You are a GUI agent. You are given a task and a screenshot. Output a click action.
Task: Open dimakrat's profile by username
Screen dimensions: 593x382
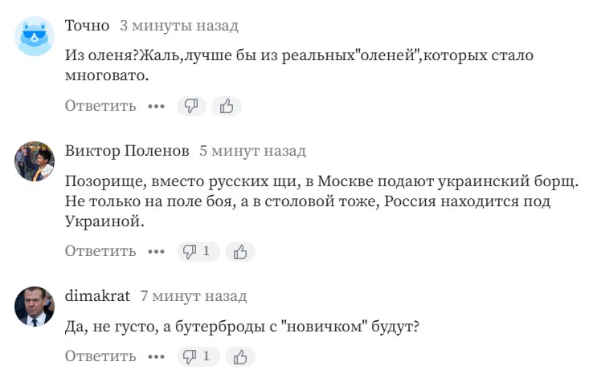[x=97, y=295]
